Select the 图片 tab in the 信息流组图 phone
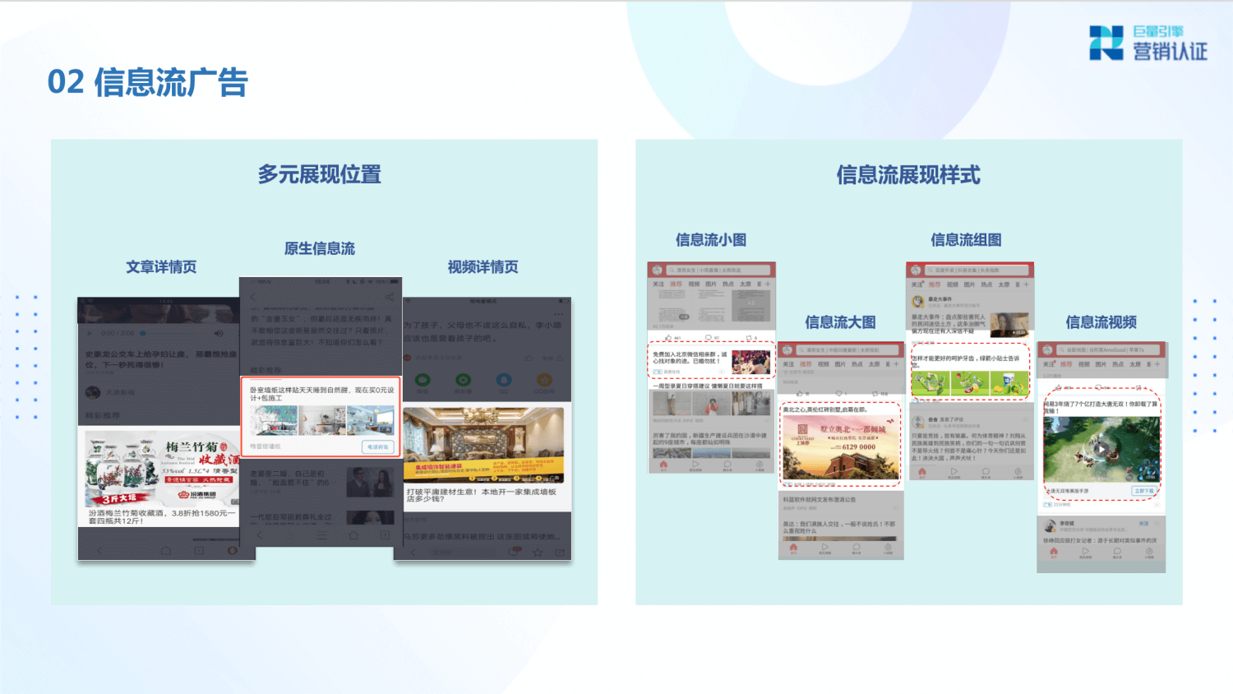Screen dimensions: 1233x694 pyautogui.click(x=968, y=285)
